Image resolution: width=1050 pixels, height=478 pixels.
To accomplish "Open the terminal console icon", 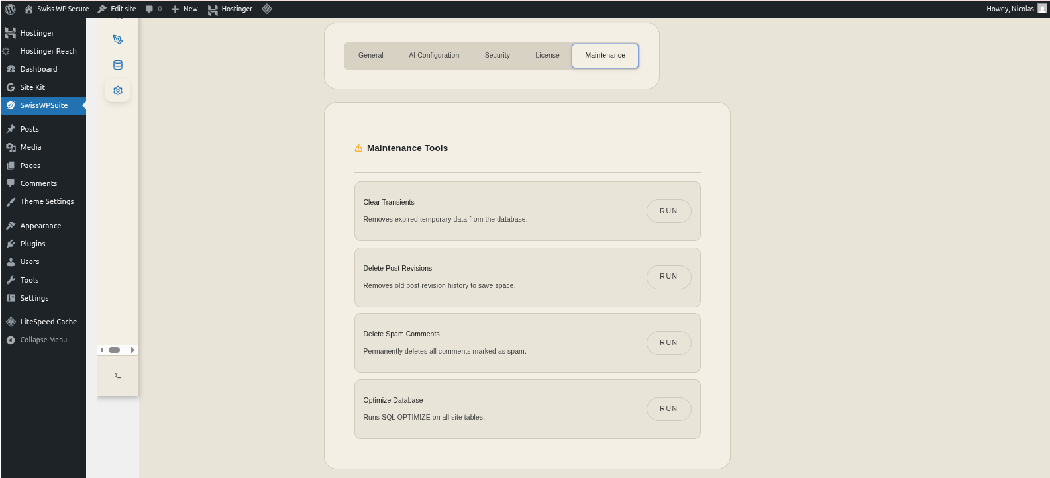I will pyautogui.click(x=118, y=375).
